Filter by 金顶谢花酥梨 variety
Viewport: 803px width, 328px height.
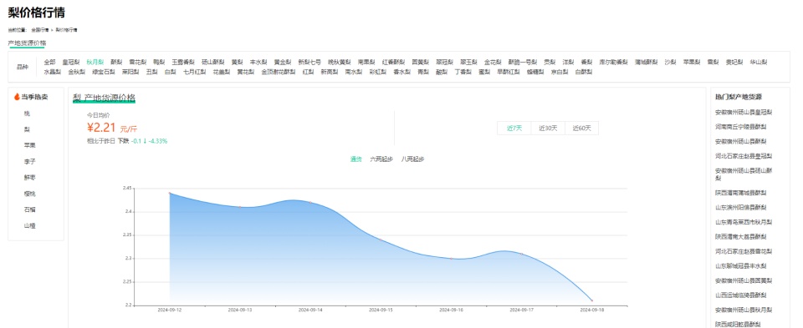tap(279, 72)
